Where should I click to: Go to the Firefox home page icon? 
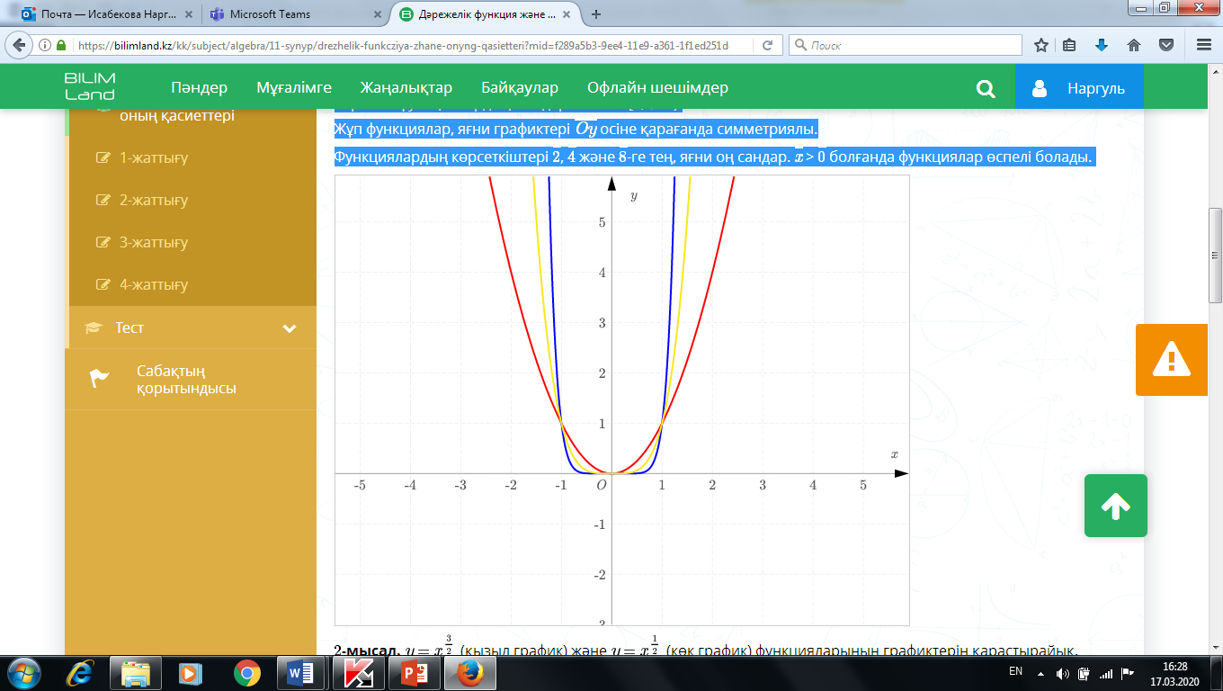1134,45
